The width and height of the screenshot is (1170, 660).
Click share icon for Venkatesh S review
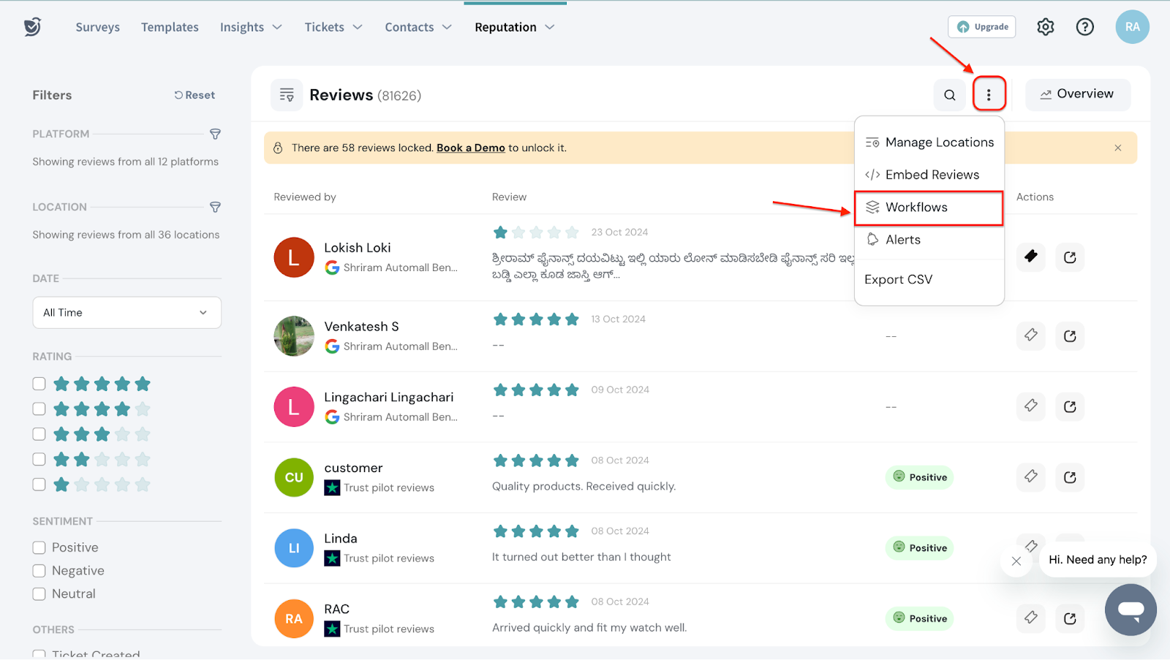click(x=1069, y=336)
